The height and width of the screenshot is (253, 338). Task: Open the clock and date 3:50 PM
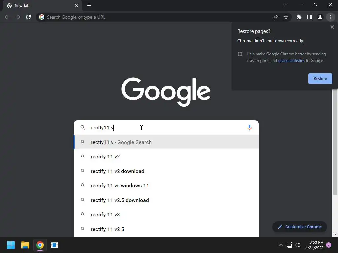[314, 245]
